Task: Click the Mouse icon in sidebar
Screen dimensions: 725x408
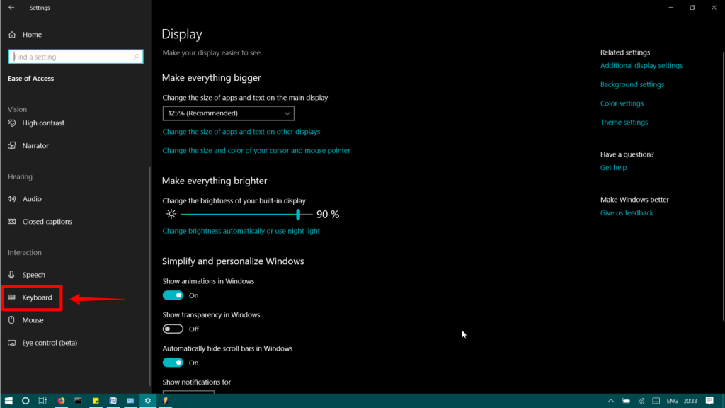Action: [12, 320]
